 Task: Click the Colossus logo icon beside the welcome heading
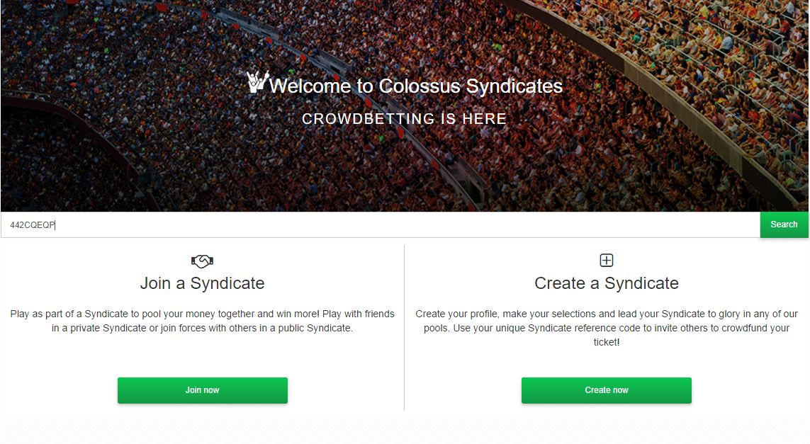258,82
